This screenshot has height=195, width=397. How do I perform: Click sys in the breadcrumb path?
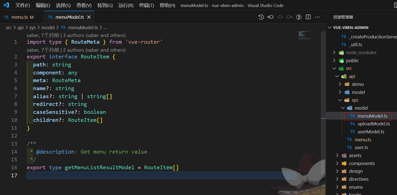33,28
